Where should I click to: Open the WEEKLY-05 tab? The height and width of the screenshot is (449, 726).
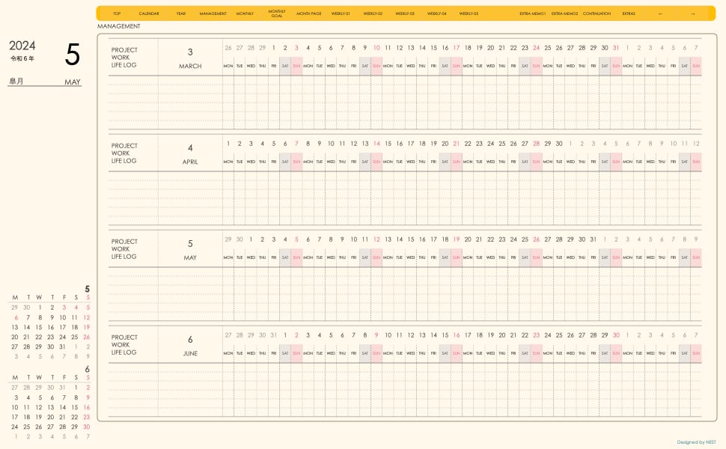[x=469, y=13]
